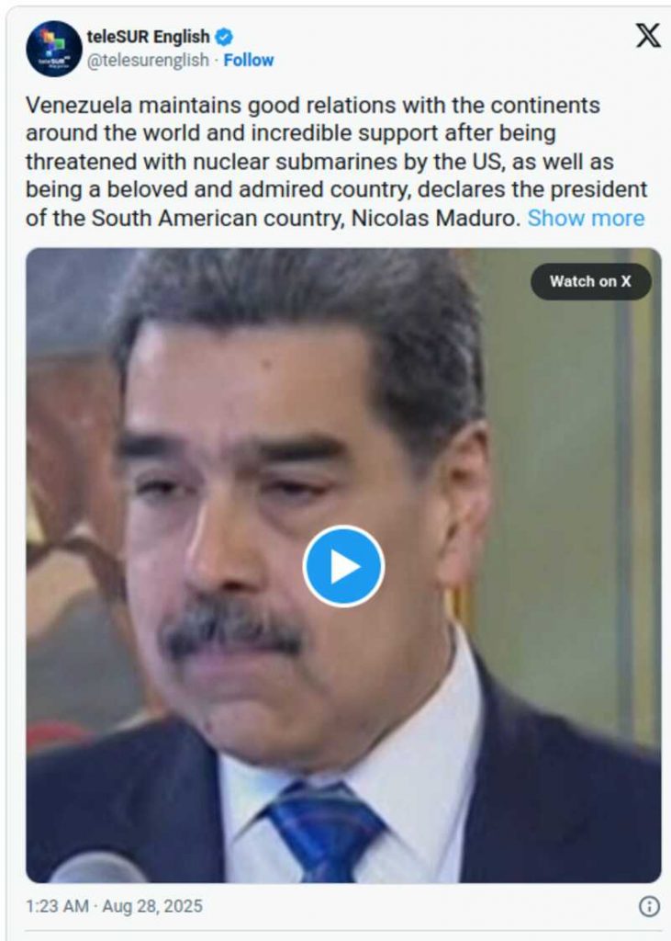This screenshot has width=671, height=941.
Task: Open the teleSUR profile avatar
Action: pyautogui.click(x=54, y=49)
